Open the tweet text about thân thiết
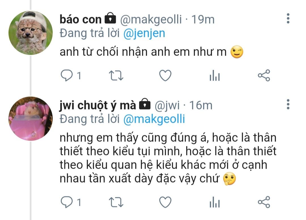This screenshot has width=306, height=220. [x=168, y=158]
